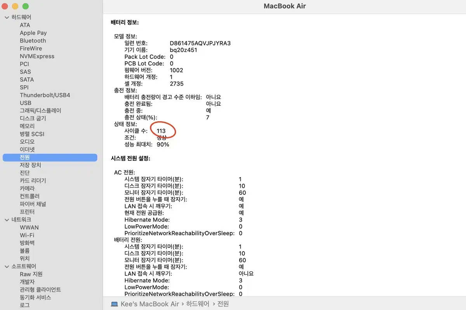Maximize the window with green button
Screen dimensions: 466x310
tap(25, 6)
